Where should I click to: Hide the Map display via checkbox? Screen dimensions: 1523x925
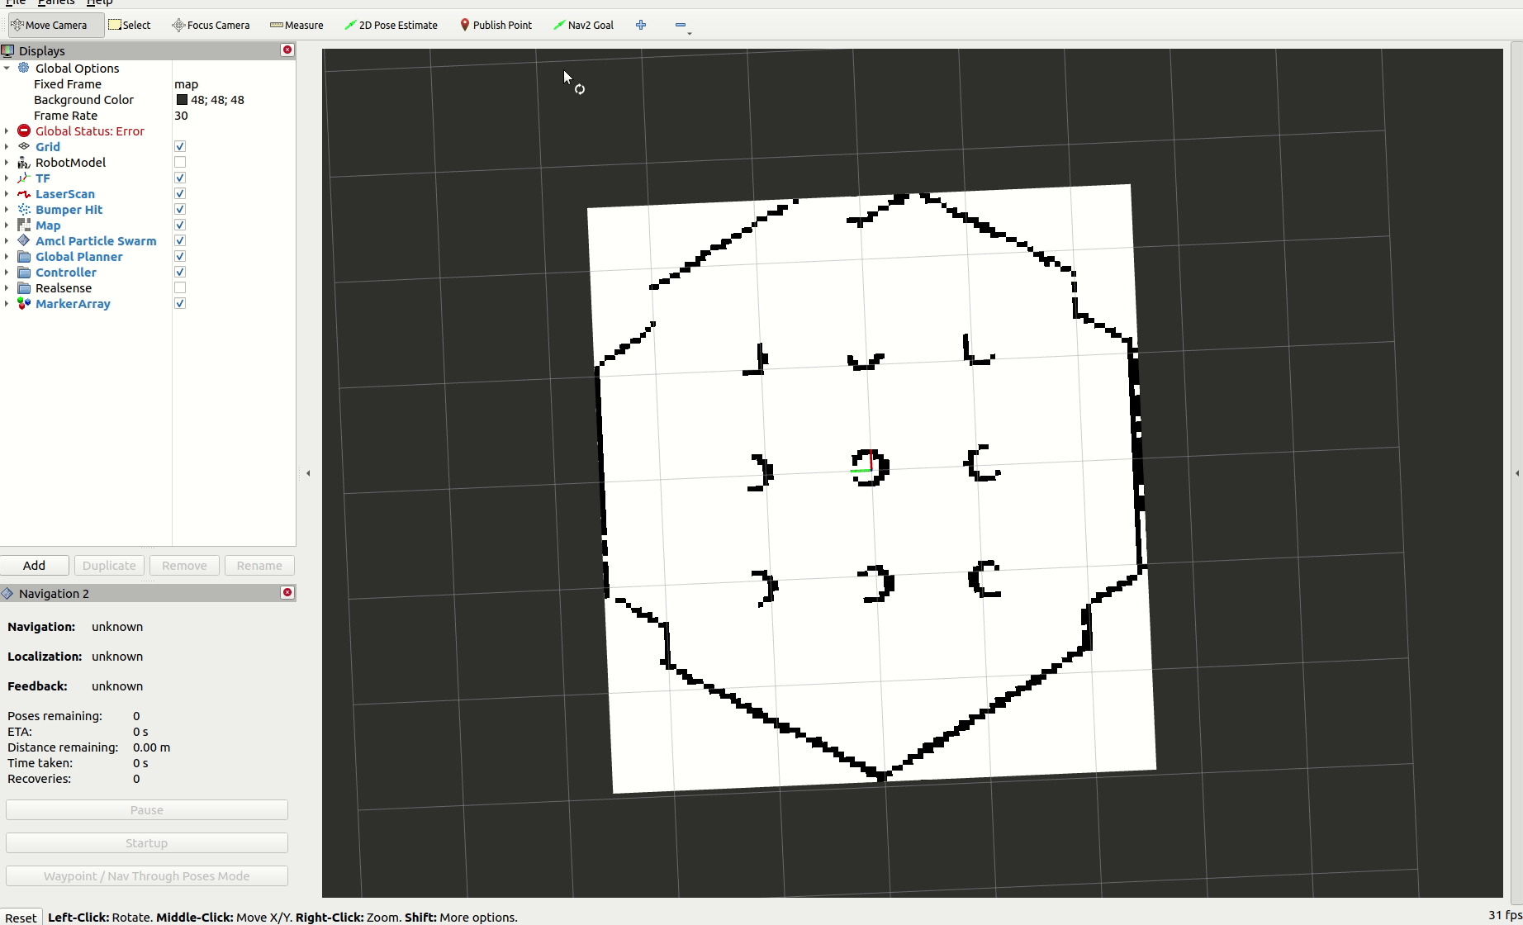click(180, 225)
